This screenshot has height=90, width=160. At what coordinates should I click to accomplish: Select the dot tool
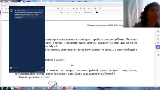[x=80, y=12]
